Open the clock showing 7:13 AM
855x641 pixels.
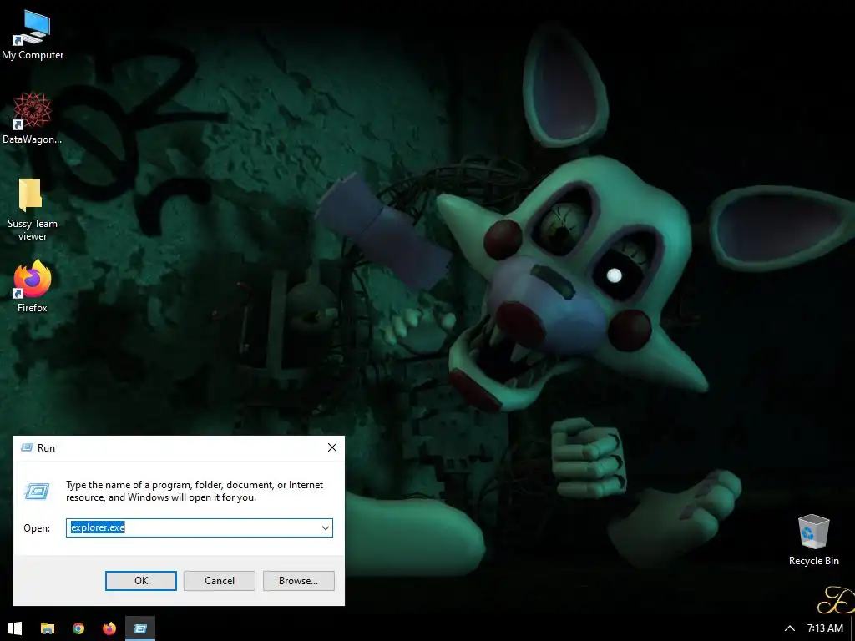coord(825,628)
